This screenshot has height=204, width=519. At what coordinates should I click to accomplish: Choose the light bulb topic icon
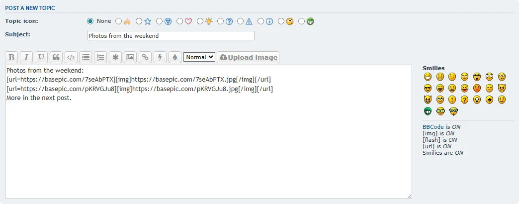(x=199, y=21)
